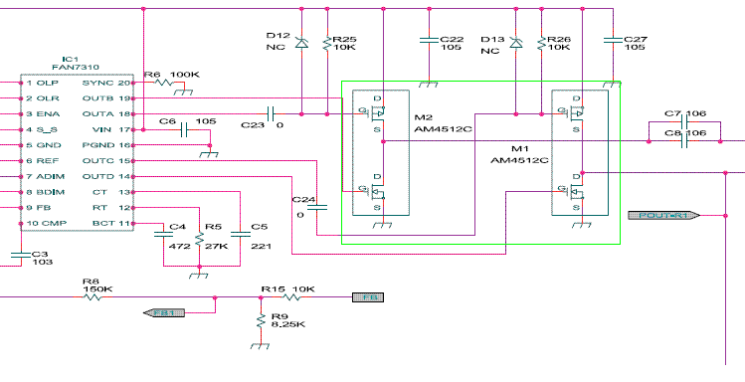Select the R6 100K resistor
The width and height of the screenshot is (745, 382).
coord(164,83)
